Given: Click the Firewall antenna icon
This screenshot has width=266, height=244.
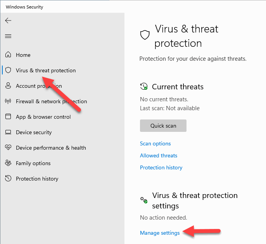Looking at the screenshot, I should (8, 101).
